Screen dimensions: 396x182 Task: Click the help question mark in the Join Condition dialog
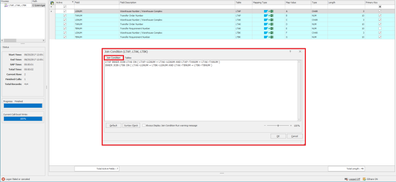[290, 51]
